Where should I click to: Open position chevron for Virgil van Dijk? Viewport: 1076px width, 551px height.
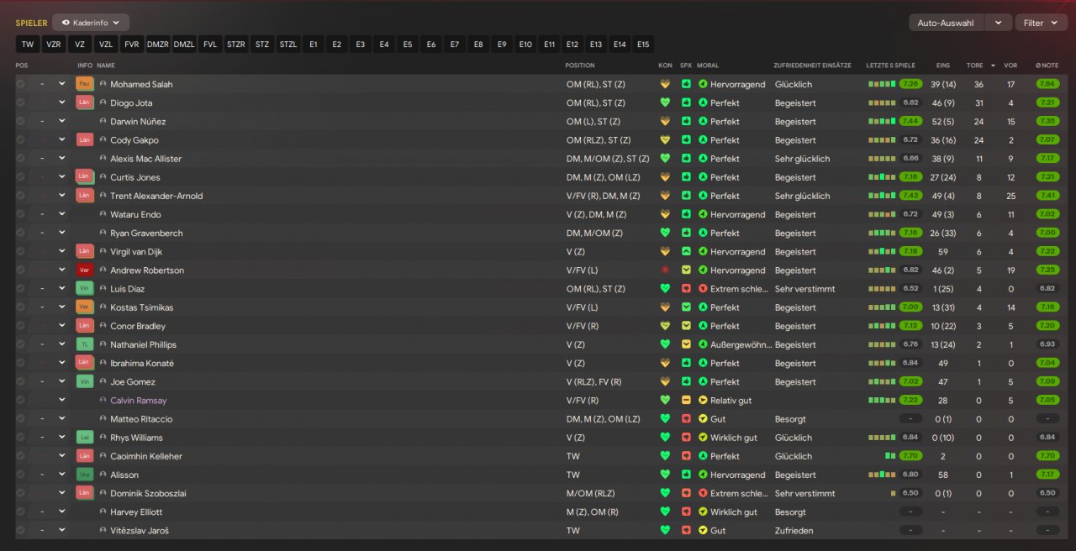click(61, 252)
